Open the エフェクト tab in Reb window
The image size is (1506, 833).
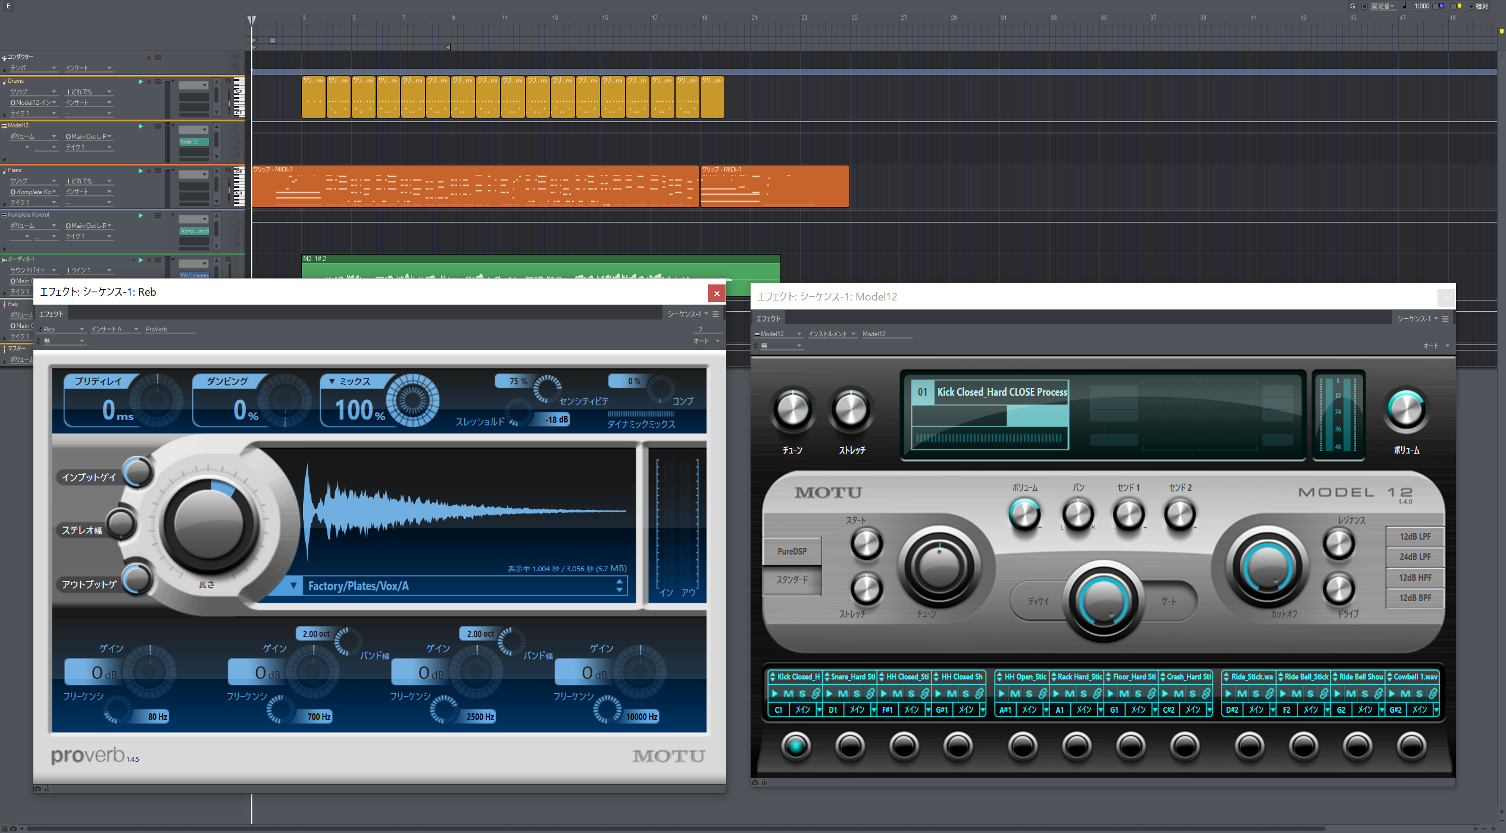(x=51, y=314)
